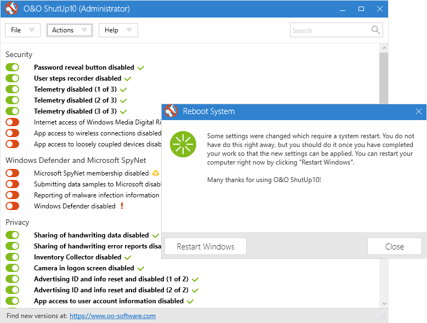
Task: Click the red exclamation mark beside Windows Defender disabled
Action: [x=122, y=206]
